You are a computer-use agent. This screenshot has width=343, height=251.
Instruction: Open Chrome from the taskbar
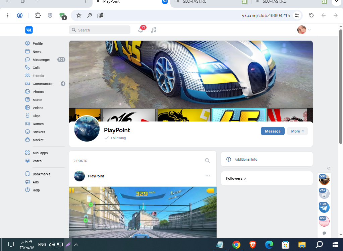(236, 245)
